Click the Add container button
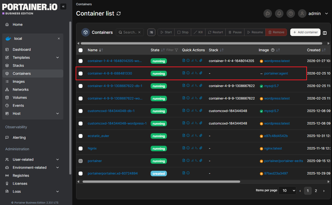Image resolution: width=332 pixels, height=205 pixels. click(x=305, y=32)
